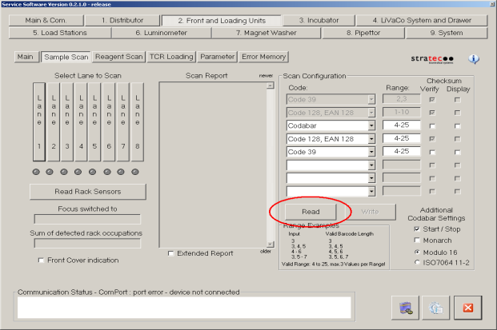497x330 pixels.
Task: Select the Lane 1 button
Action: point(39,120)
